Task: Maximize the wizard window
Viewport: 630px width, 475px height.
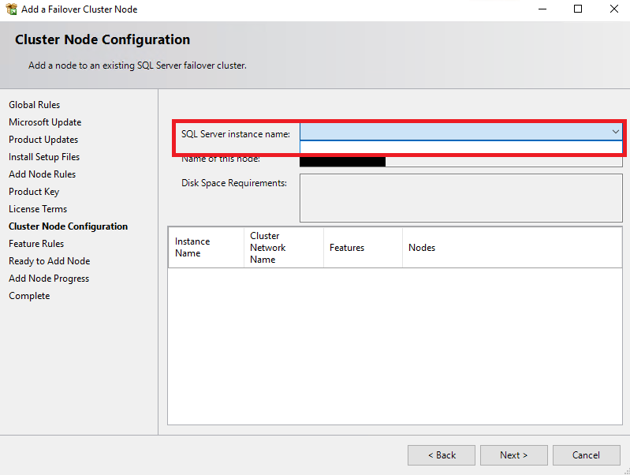Action: 578,9
